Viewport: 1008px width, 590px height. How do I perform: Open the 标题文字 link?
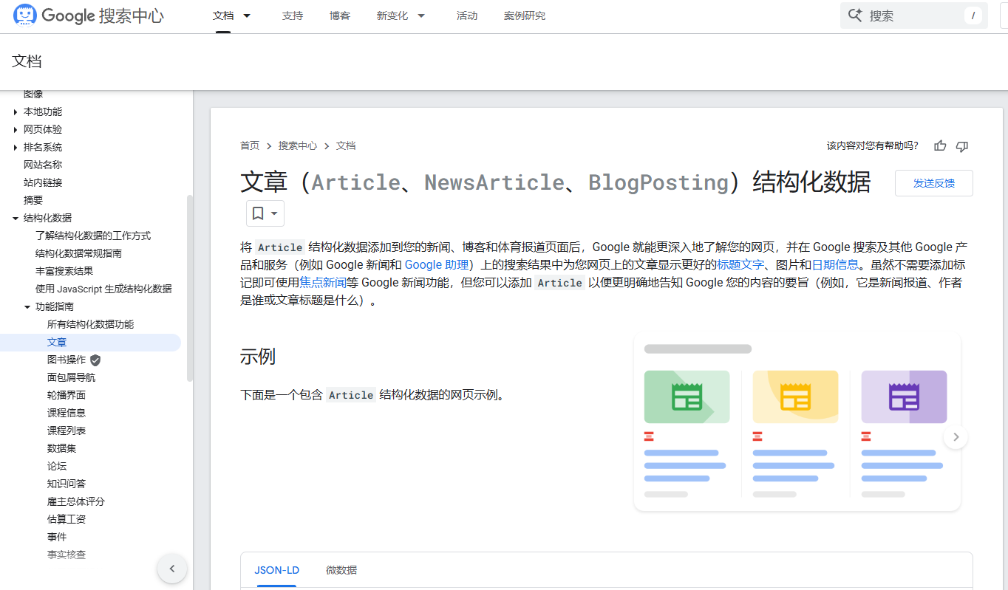740,264
